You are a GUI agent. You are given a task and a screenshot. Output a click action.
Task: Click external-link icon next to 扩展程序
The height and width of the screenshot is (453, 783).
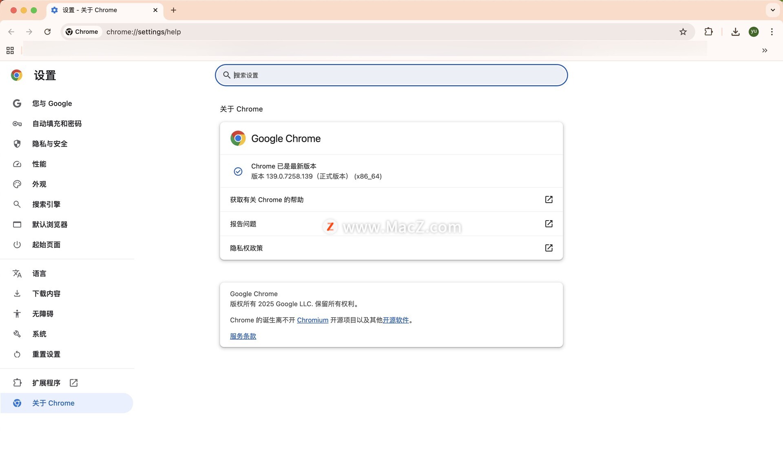click(x=74, y=383)
